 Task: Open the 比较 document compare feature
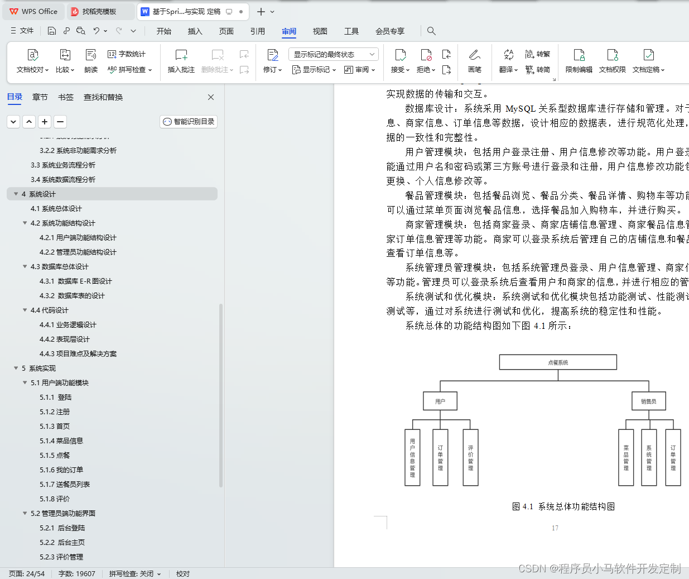point(64,61)
